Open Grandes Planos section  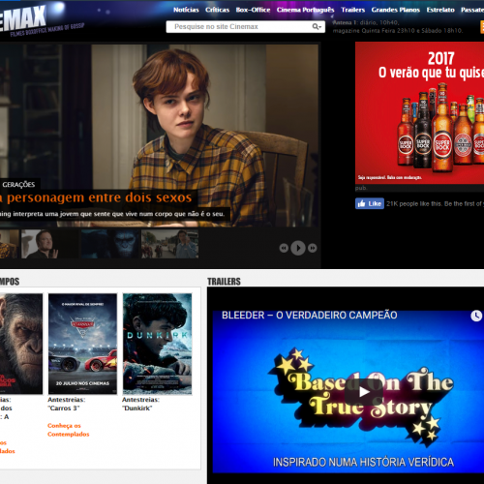pyautogui.click(x=396, y=10)
